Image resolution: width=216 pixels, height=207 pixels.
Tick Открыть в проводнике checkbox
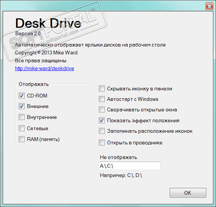pyautogui.click(x=102, y=142)
